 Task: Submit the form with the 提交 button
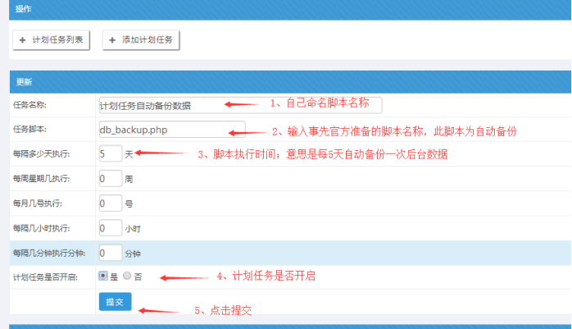click(115, 302)
